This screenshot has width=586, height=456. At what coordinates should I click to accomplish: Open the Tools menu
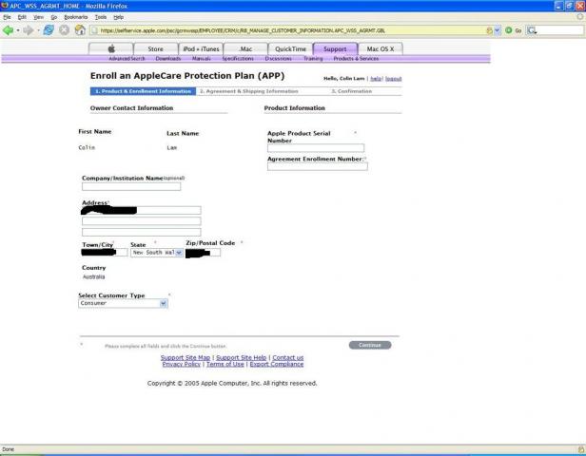(101, 17)
